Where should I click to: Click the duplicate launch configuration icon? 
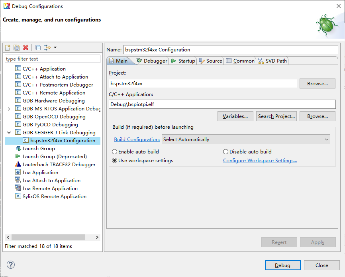click(x=16, y=47)
